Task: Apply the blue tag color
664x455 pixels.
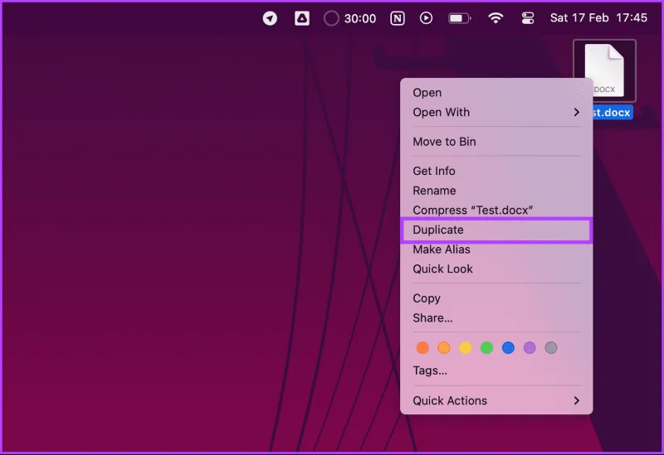Action: tap(508, 348)
